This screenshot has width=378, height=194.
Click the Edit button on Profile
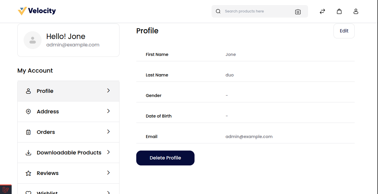344,31
